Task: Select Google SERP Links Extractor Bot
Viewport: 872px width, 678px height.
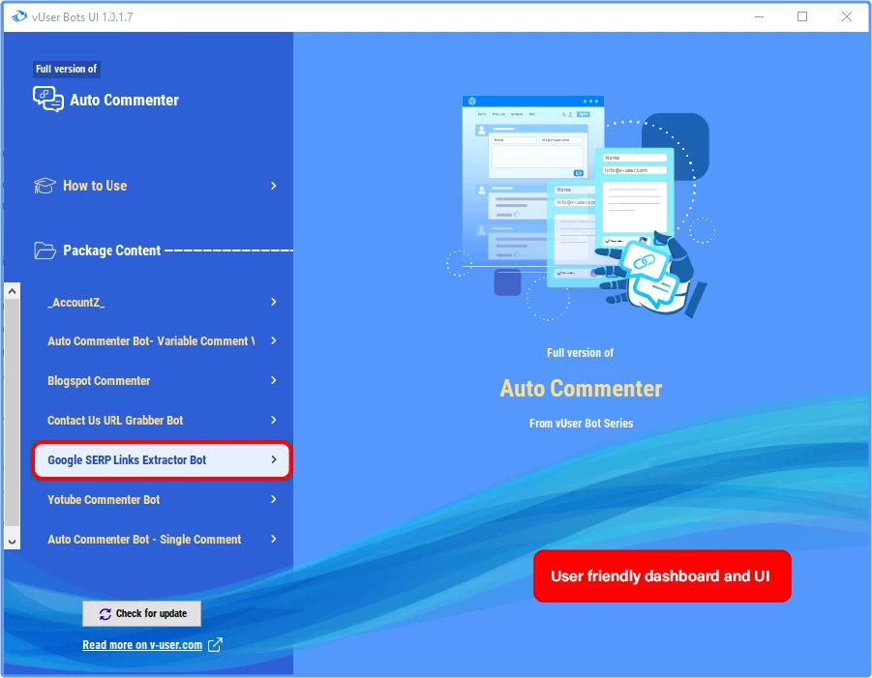Action: [162, 459]
